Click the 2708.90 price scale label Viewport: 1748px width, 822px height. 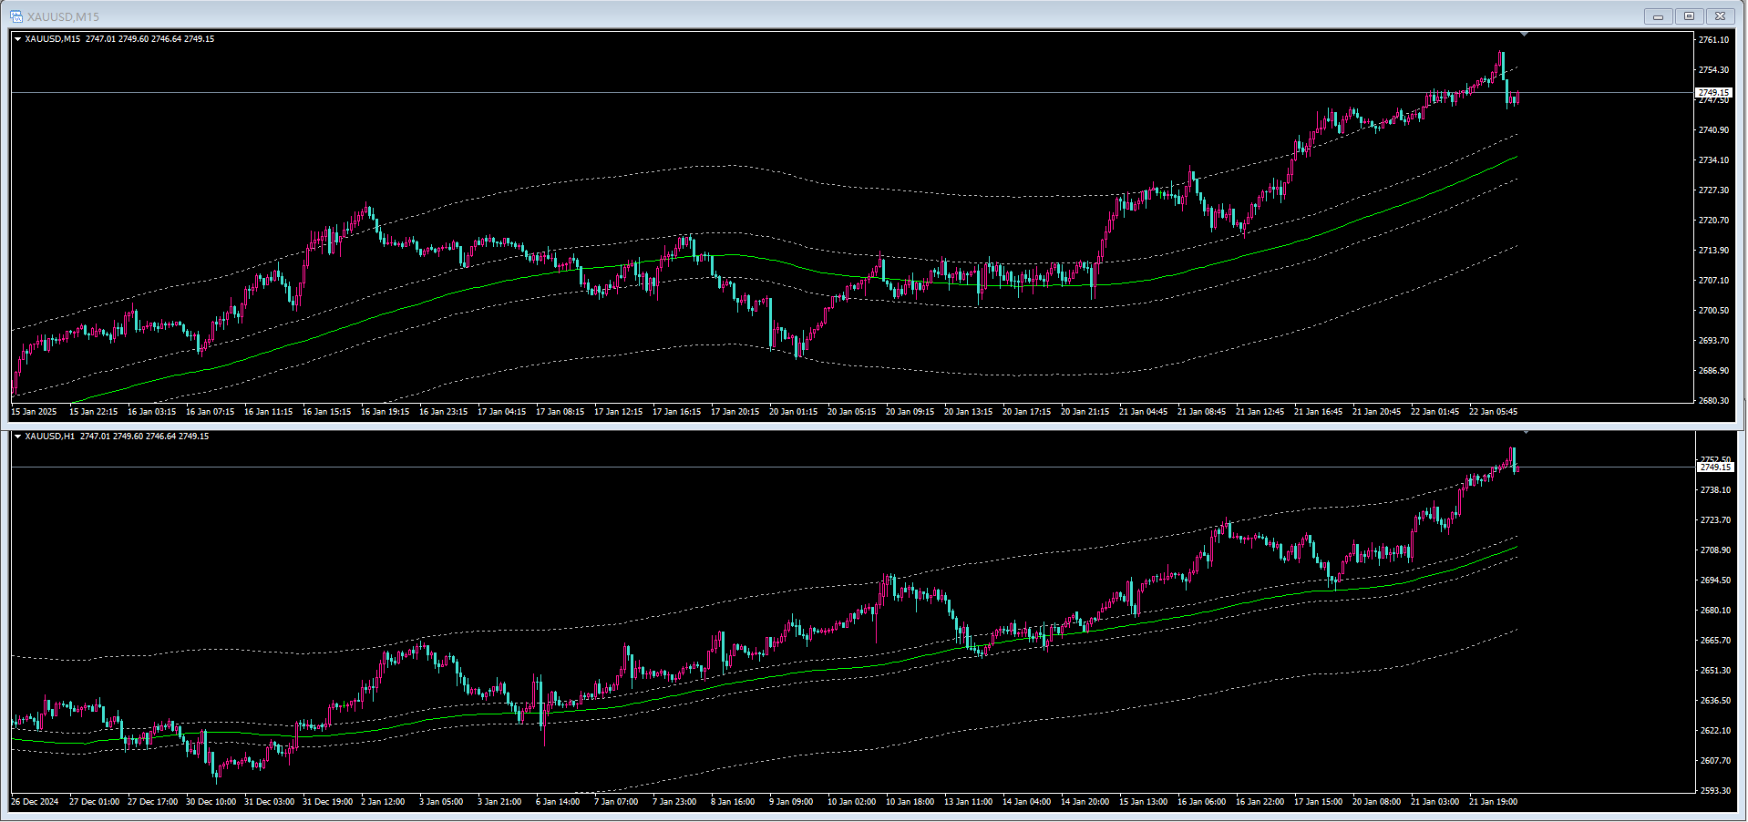[x=1715, y=550]
